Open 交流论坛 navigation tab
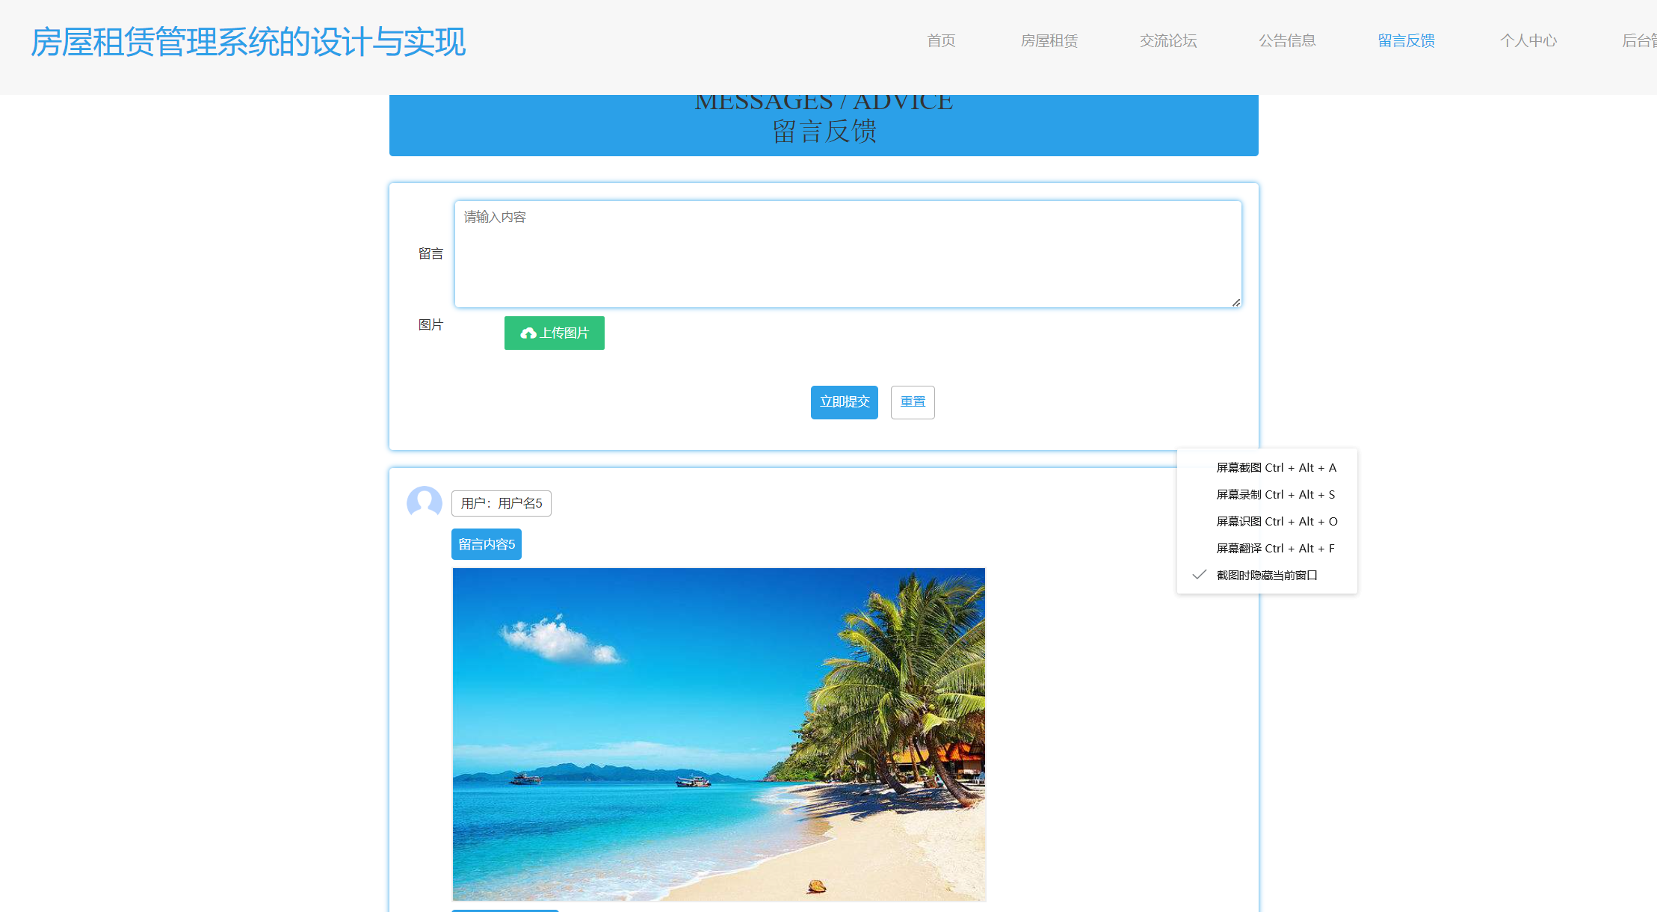Screen dimensions: 1657x912 tap(1167, 41)
